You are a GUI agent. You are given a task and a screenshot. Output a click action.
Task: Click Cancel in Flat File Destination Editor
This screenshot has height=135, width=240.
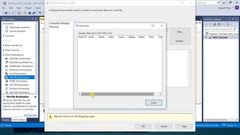point(163,126)
